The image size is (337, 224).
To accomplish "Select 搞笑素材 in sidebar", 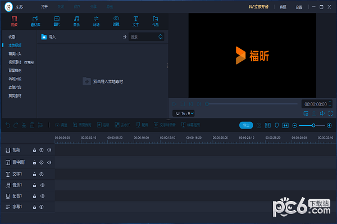I will click(15, 95).
